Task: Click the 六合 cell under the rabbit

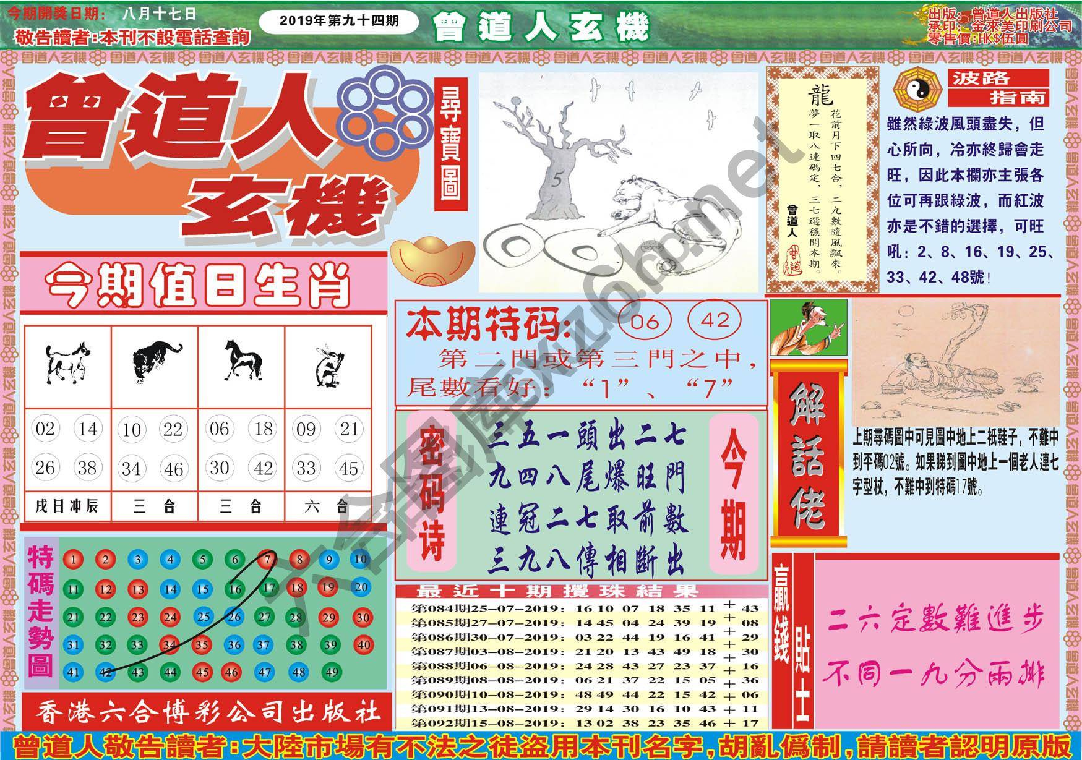Action: click(x=327, y=507)
